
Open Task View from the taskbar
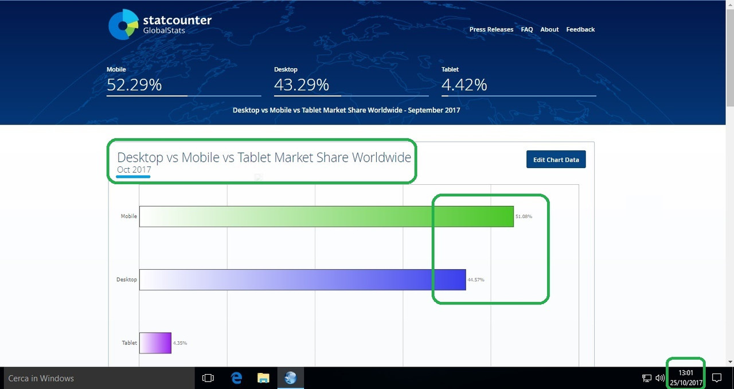[x=208, y=378]
